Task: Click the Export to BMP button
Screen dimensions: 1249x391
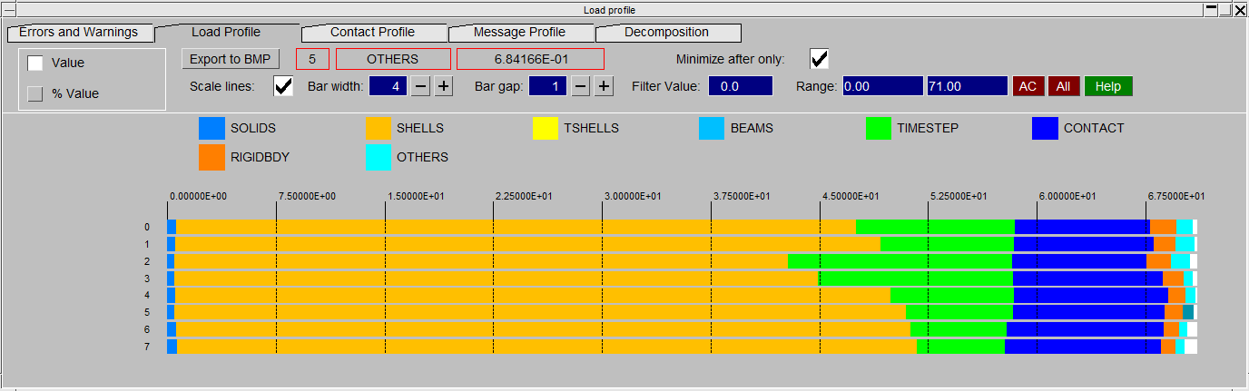Action: coord(231,59)
